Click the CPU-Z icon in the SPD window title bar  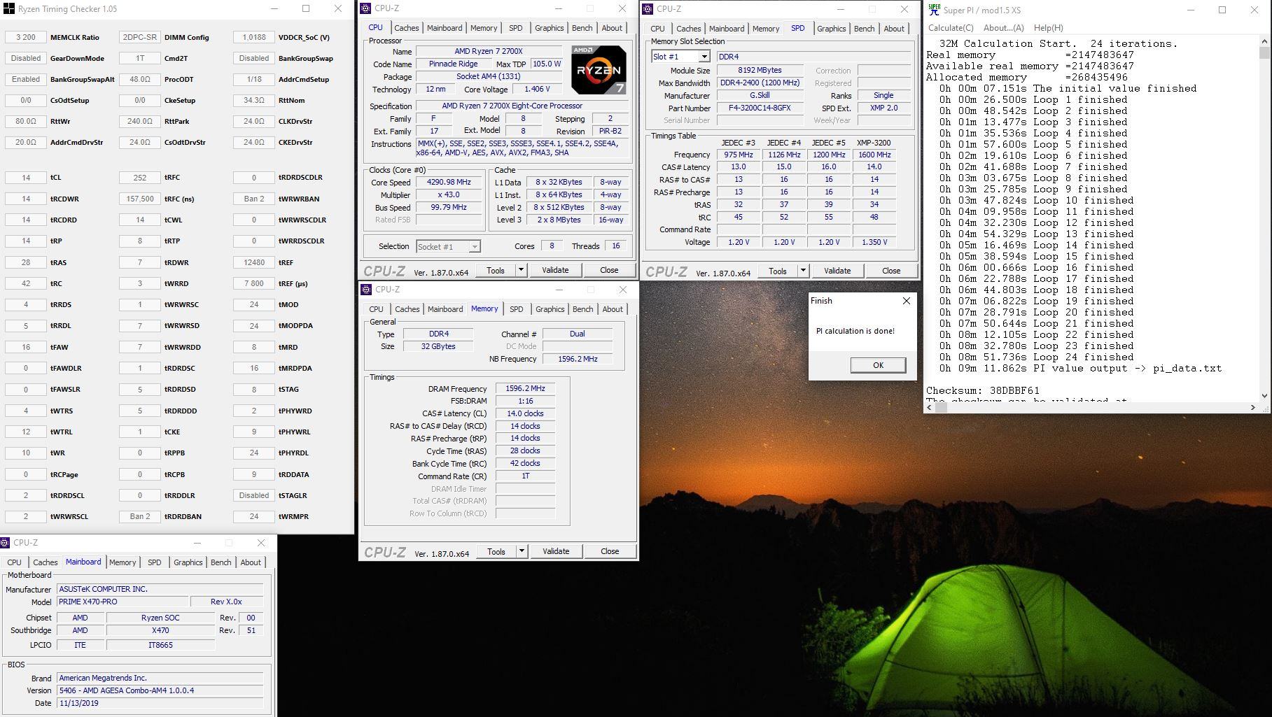(648, 9)
